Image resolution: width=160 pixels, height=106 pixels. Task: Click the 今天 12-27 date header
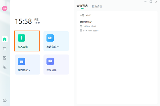[x=86, y=15]
